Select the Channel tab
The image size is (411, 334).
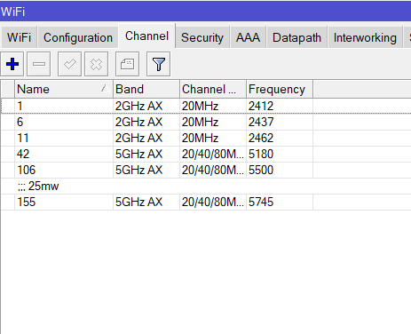[x=147, y=36]
